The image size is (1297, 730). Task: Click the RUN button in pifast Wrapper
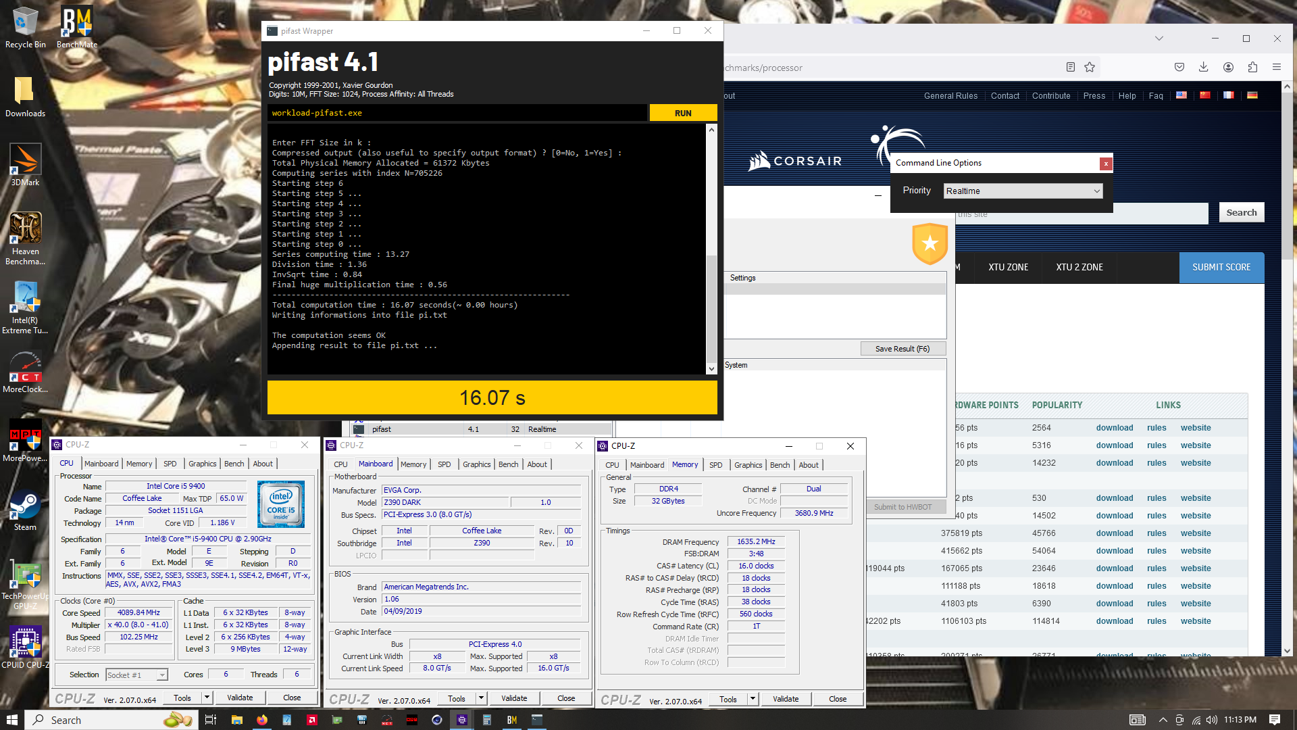[683, 113]
